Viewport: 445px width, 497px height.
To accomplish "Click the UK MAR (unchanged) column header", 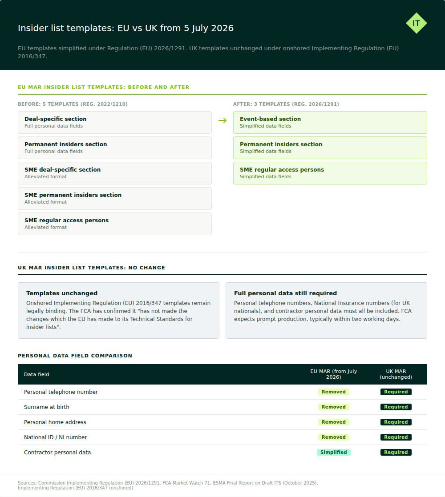I will pyautogui.click(x=396, y=374).
